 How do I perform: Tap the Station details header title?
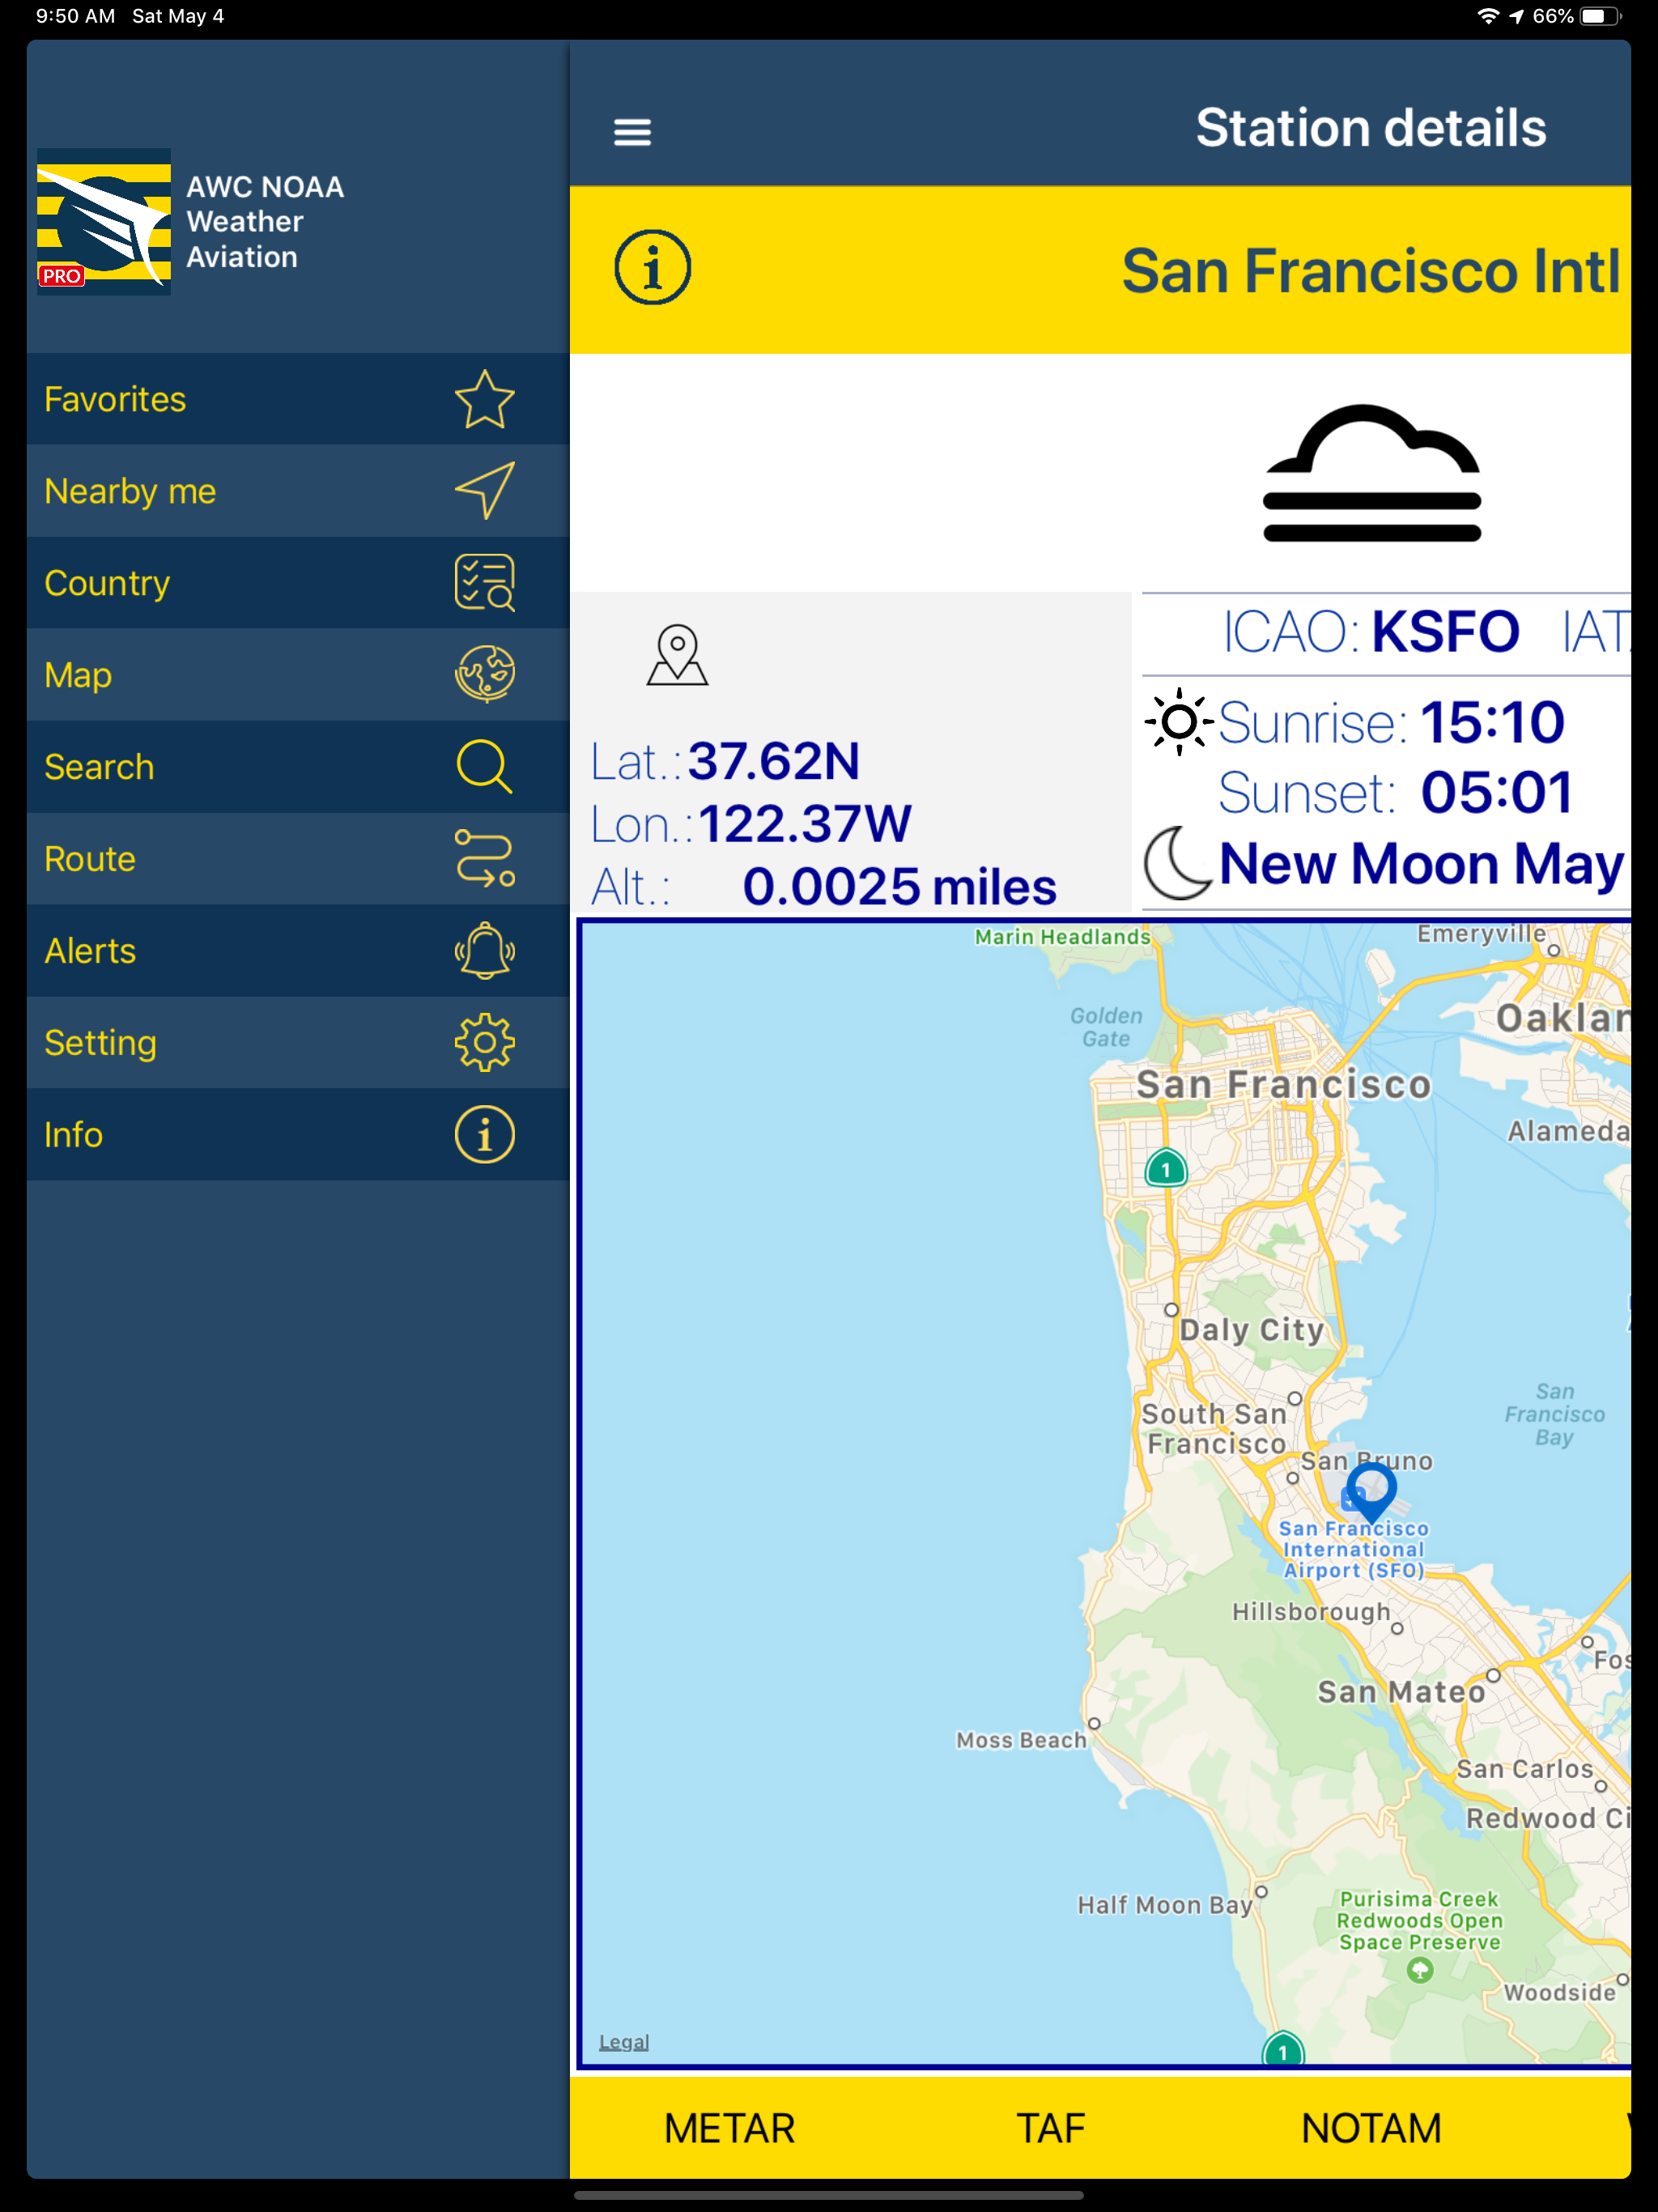point(1370,128)
